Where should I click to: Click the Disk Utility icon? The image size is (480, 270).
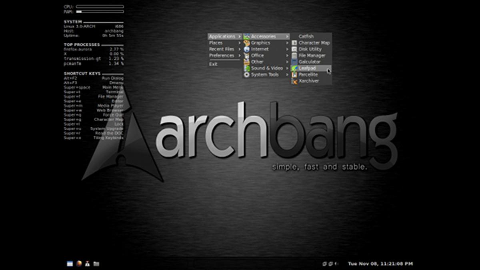pos(294,49)
